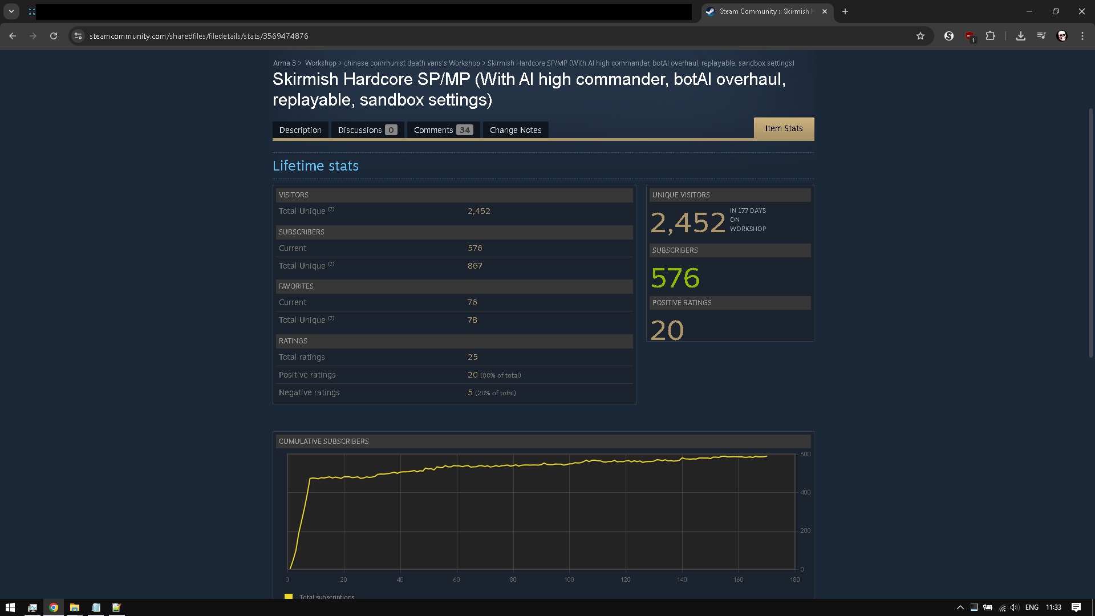
Task: Expand hidden system tray icons chevron
Action: [x=960, y=607]
